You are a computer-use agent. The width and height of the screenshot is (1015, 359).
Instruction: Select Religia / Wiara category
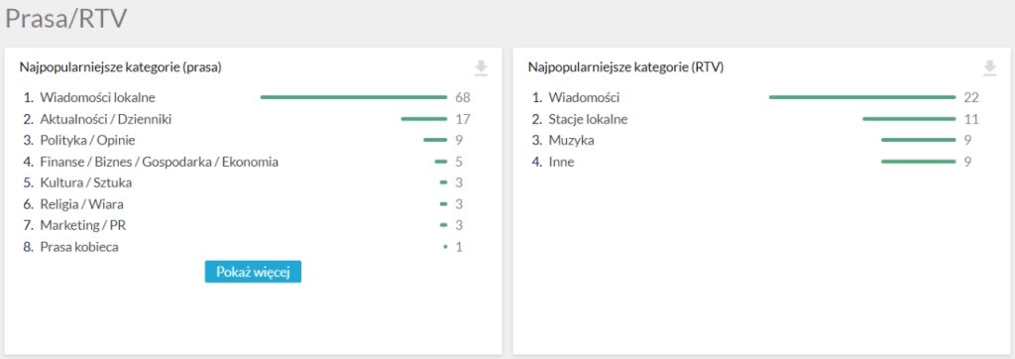[81, 204]
